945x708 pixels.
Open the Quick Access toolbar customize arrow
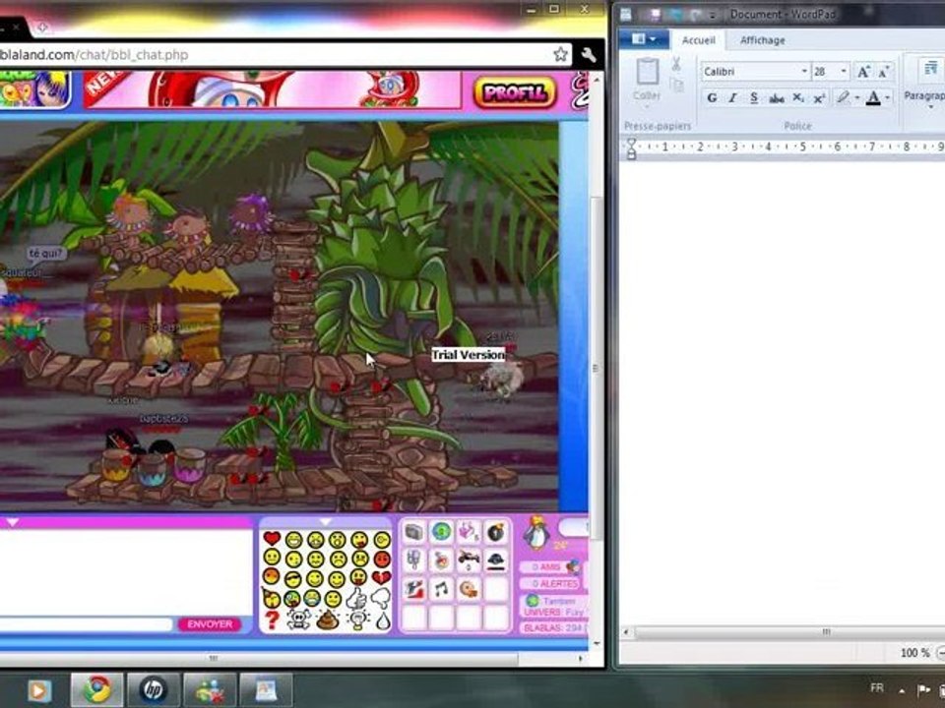coord(712,15)
